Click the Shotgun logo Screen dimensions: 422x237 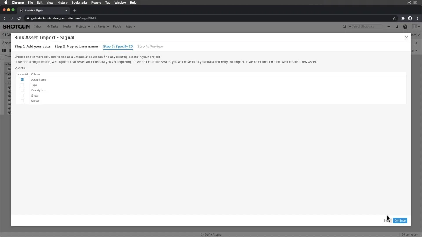[16, 27]
